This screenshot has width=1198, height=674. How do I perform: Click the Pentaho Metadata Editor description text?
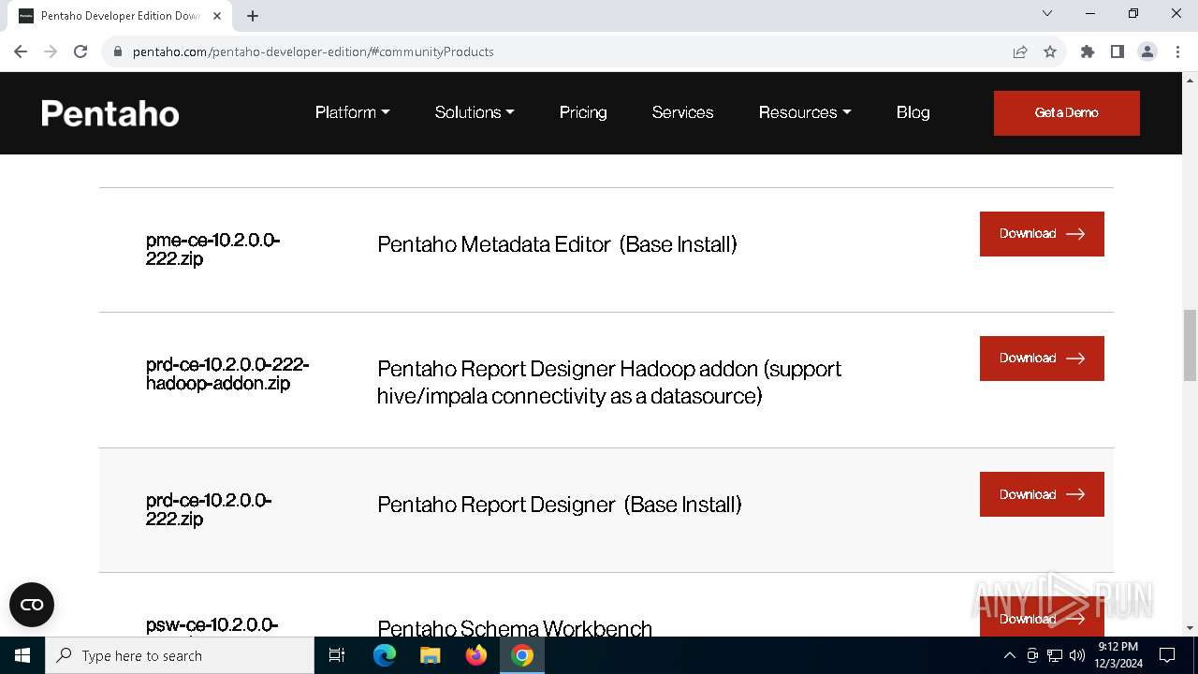[x=557, y=244]
